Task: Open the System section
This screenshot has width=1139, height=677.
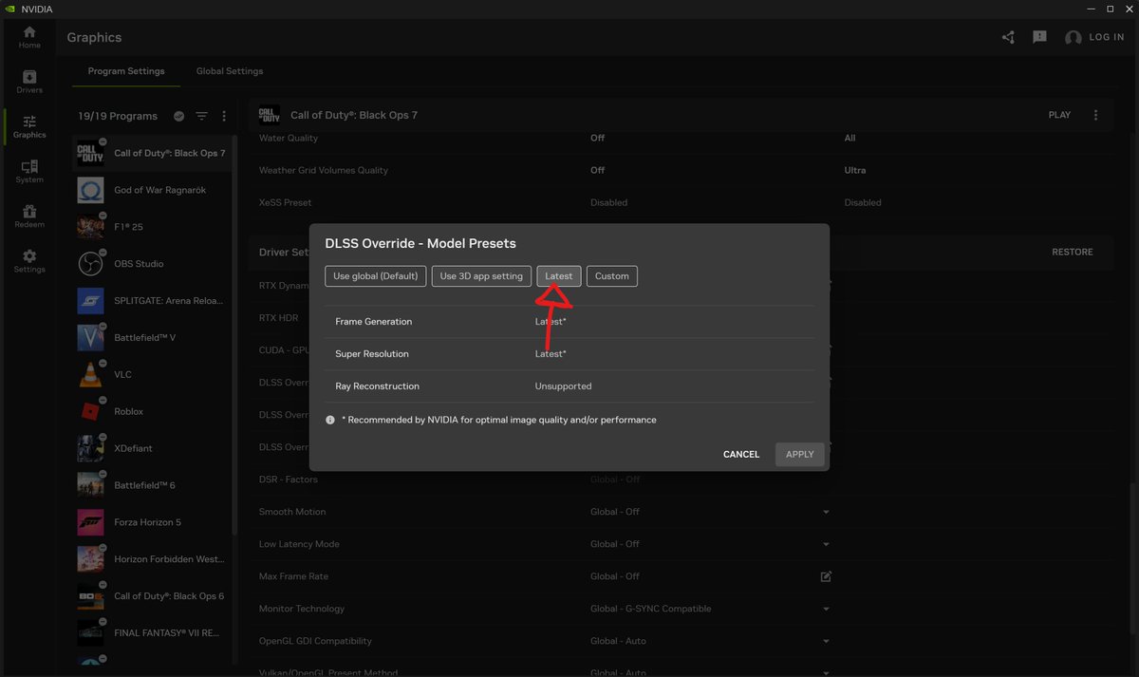Action: 29,172
